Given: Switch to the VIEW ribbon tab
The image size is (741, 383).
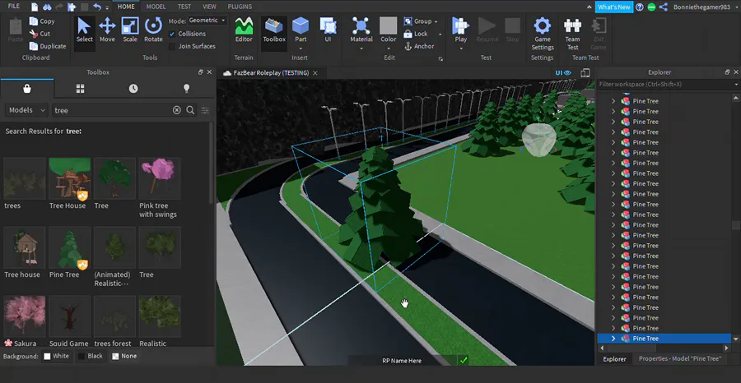Looking at the screenshot, I should coord(209,7).
